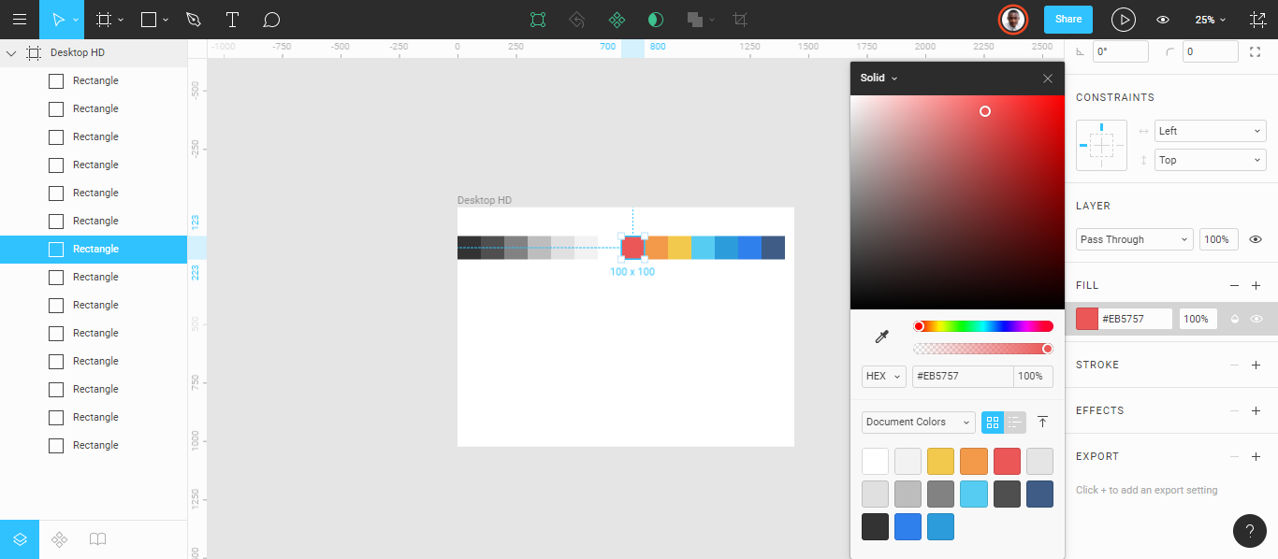The image size is (1278, 559).
Task: Select the Crop image tool
Action: pyautogui.click(x=739, y=19)
